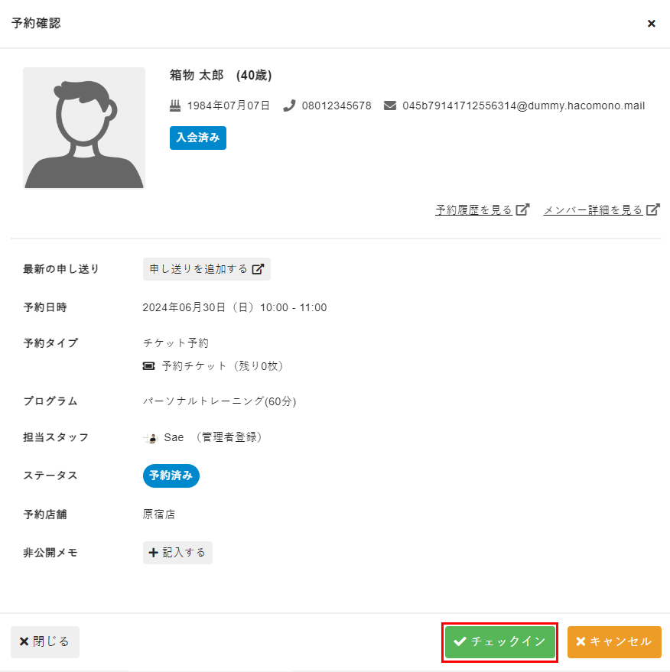This screenshot has height=672, width=670.
Task: Click the birthday cake icon
Action: pos(174,106)
